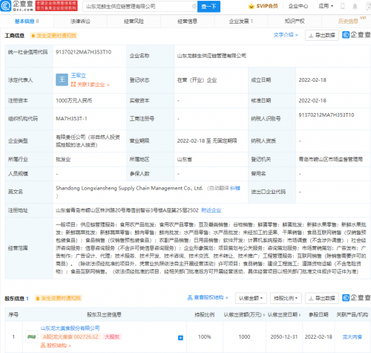The height and width of the screenshot is (353, 371).
Task: Select the 营业期限 value 2022-02-18 至 无固定期限
Action: pyautogui.click(x=207, y=141)
